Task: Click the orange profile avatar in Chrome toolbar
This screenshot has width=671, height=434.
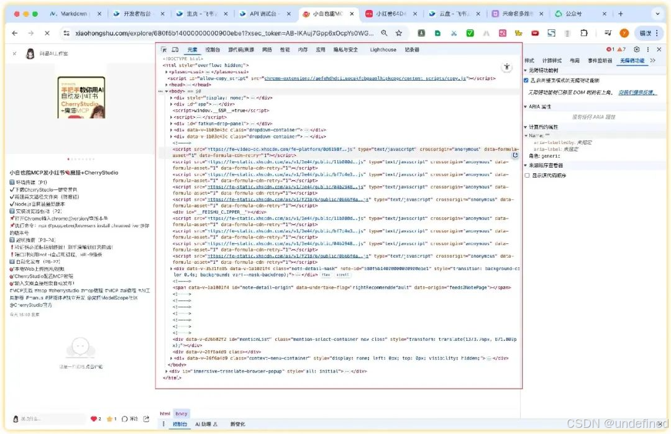Action: tap(624, 33)
